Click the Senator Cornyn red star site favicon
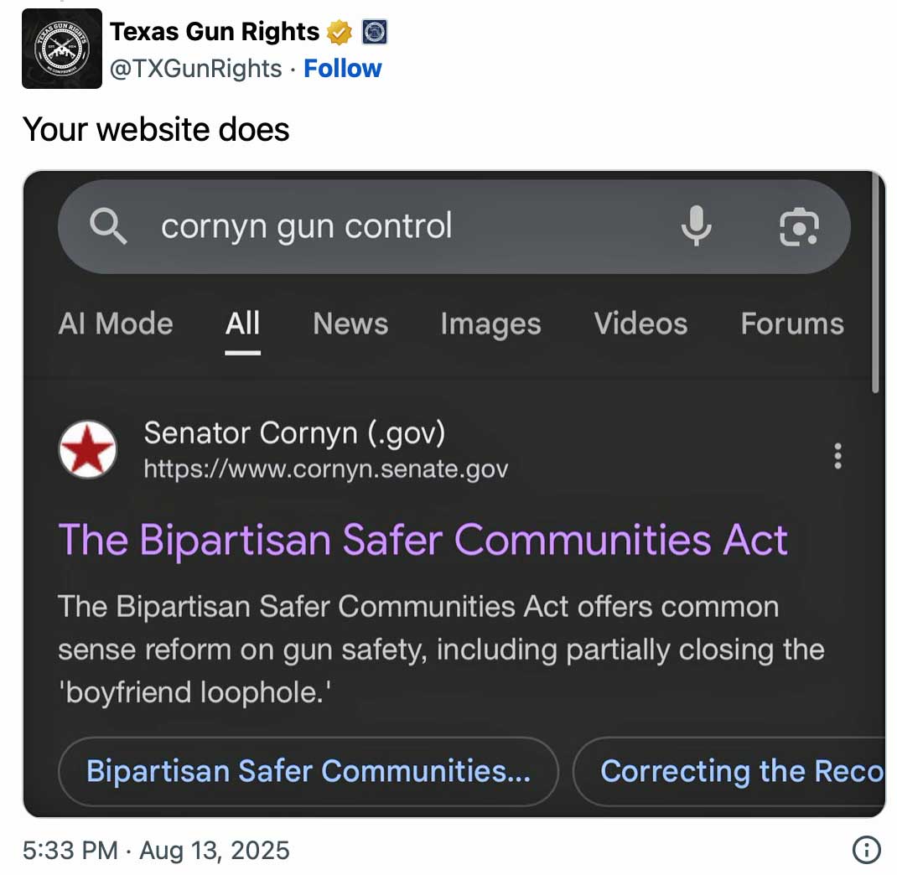 tap(86, 449)
